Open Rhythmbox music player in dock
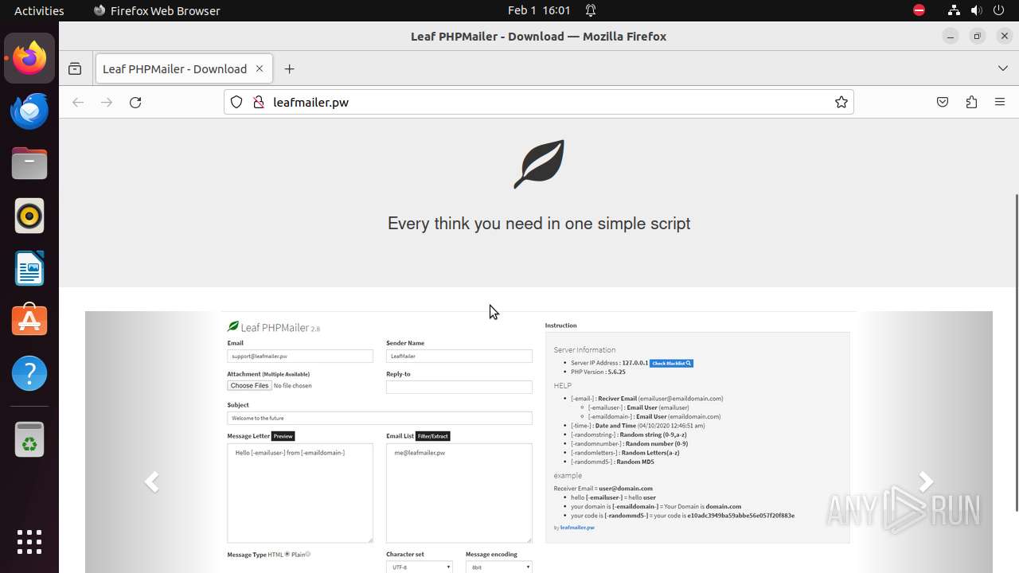Image resolution: width=1019 pixels, height=573 pixels. click(29, 216)
